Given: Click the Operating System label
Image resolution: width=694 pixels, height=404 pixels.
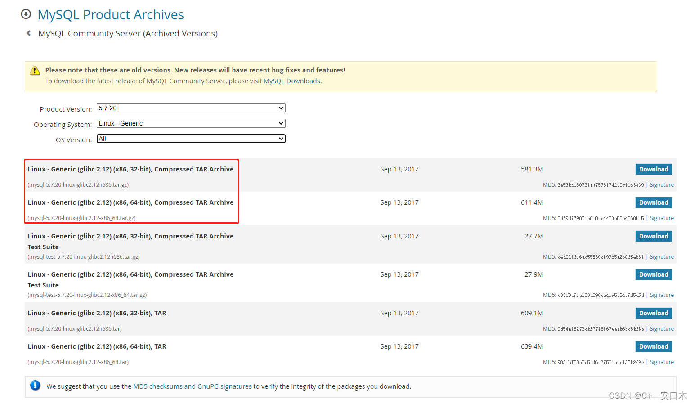Looking at the screenshot, I should [63, 125].
